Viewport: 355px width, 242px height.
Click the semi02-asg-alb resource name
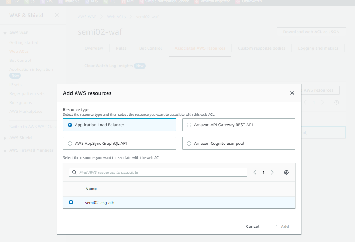click(x=99, y=203)
